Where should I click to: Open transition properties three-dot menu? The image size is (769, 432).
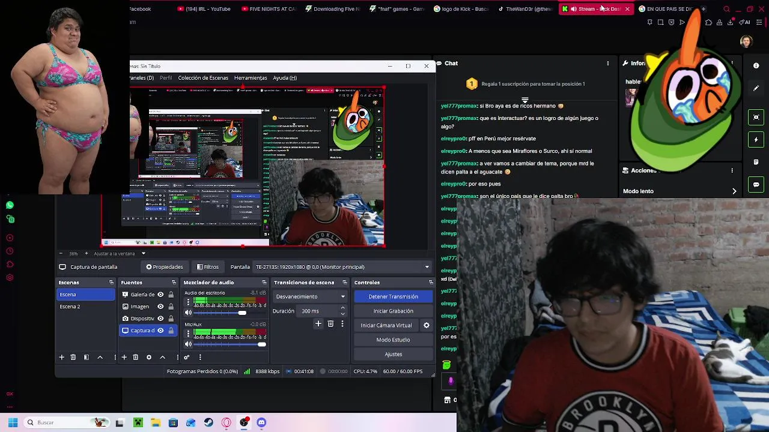(x=342, y=324)
